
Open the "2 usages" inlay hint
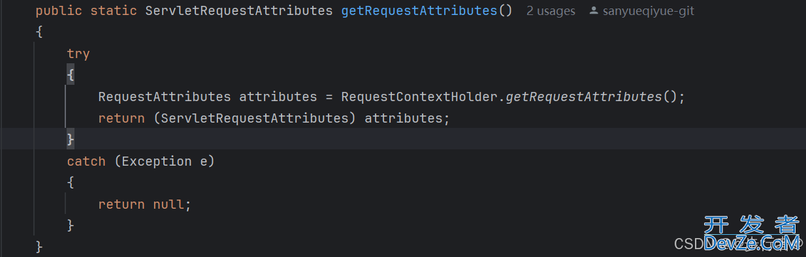[551, 11]
